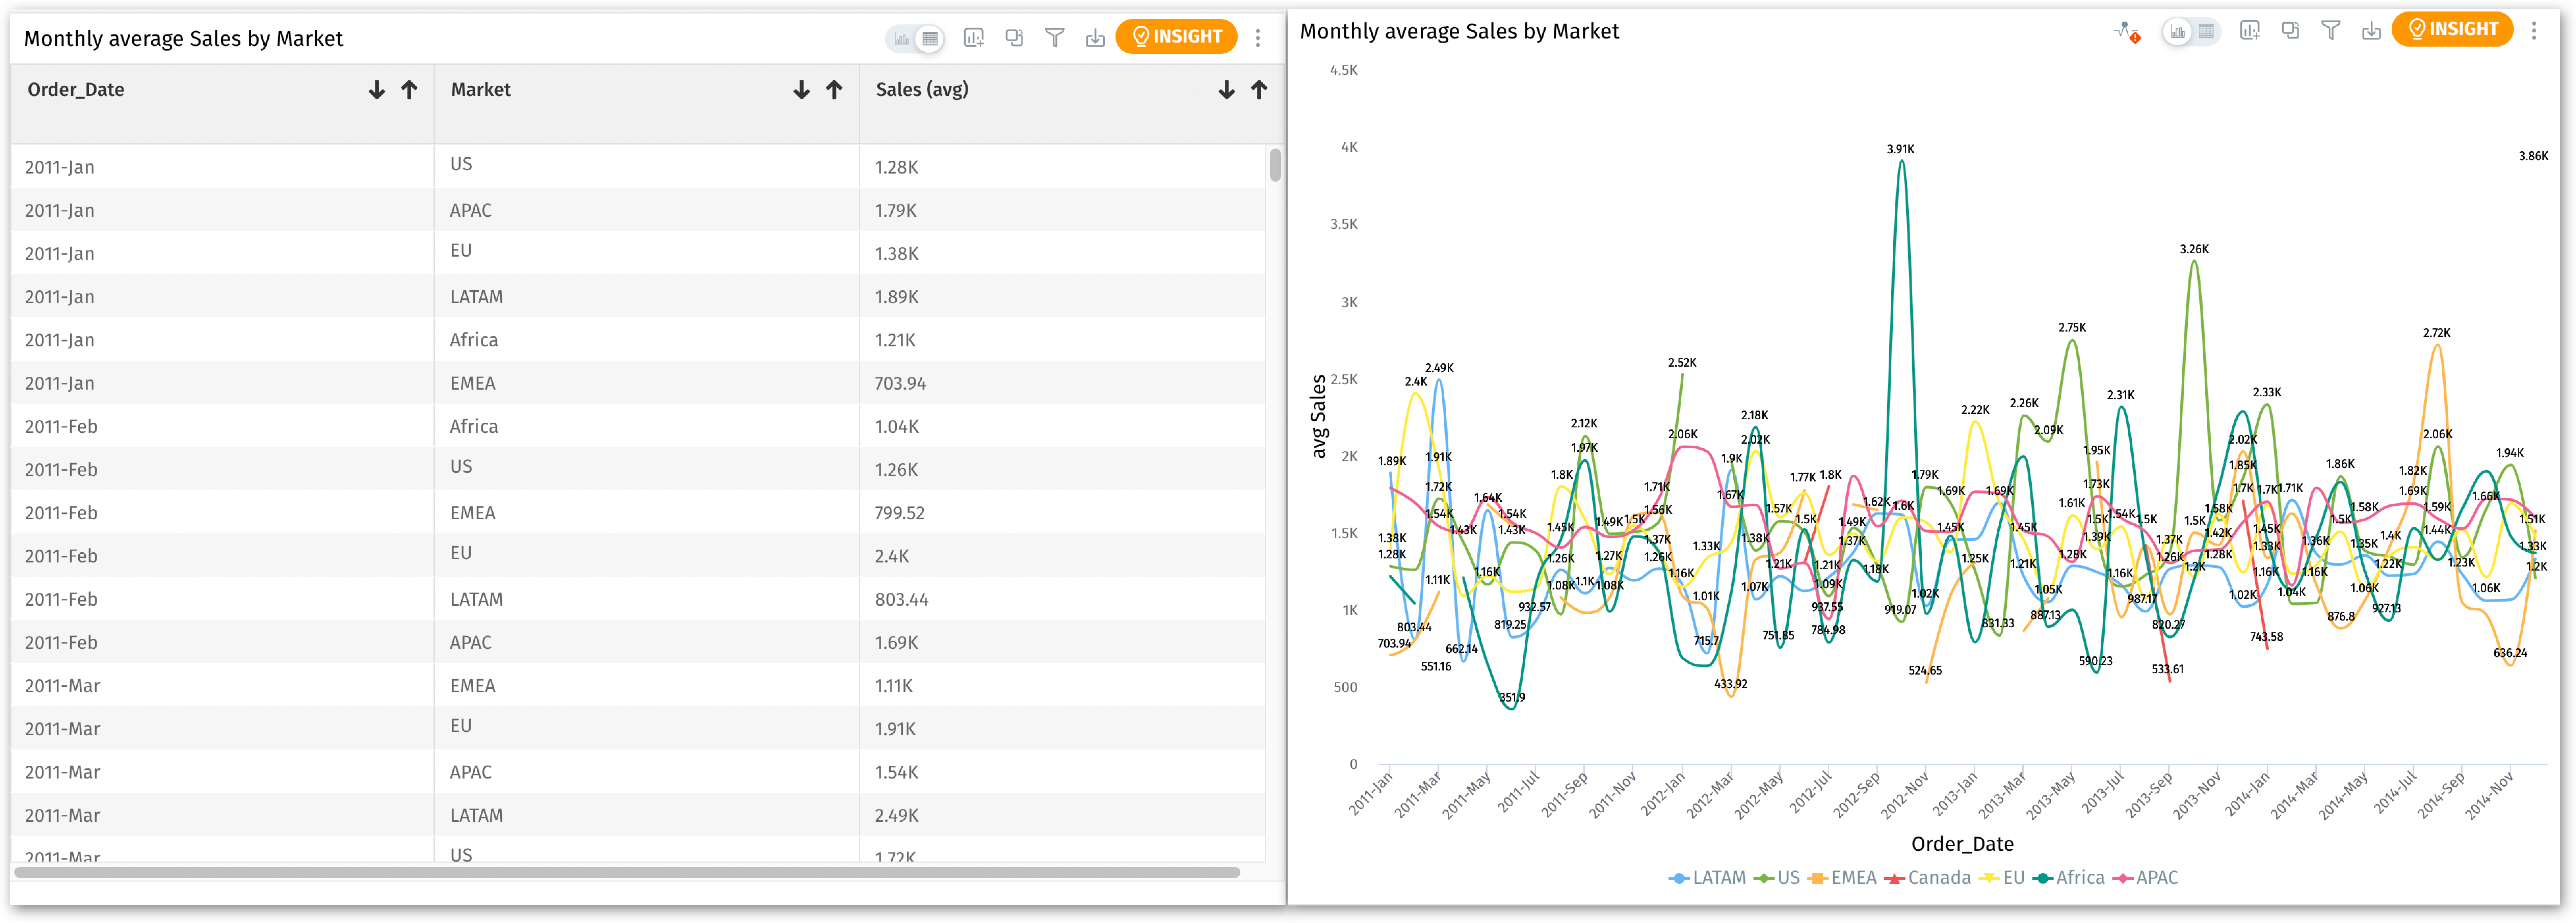Click the INSIGHT button on the left panel
This screenshot has height=923, width=2576.
tap(1176, 37)
